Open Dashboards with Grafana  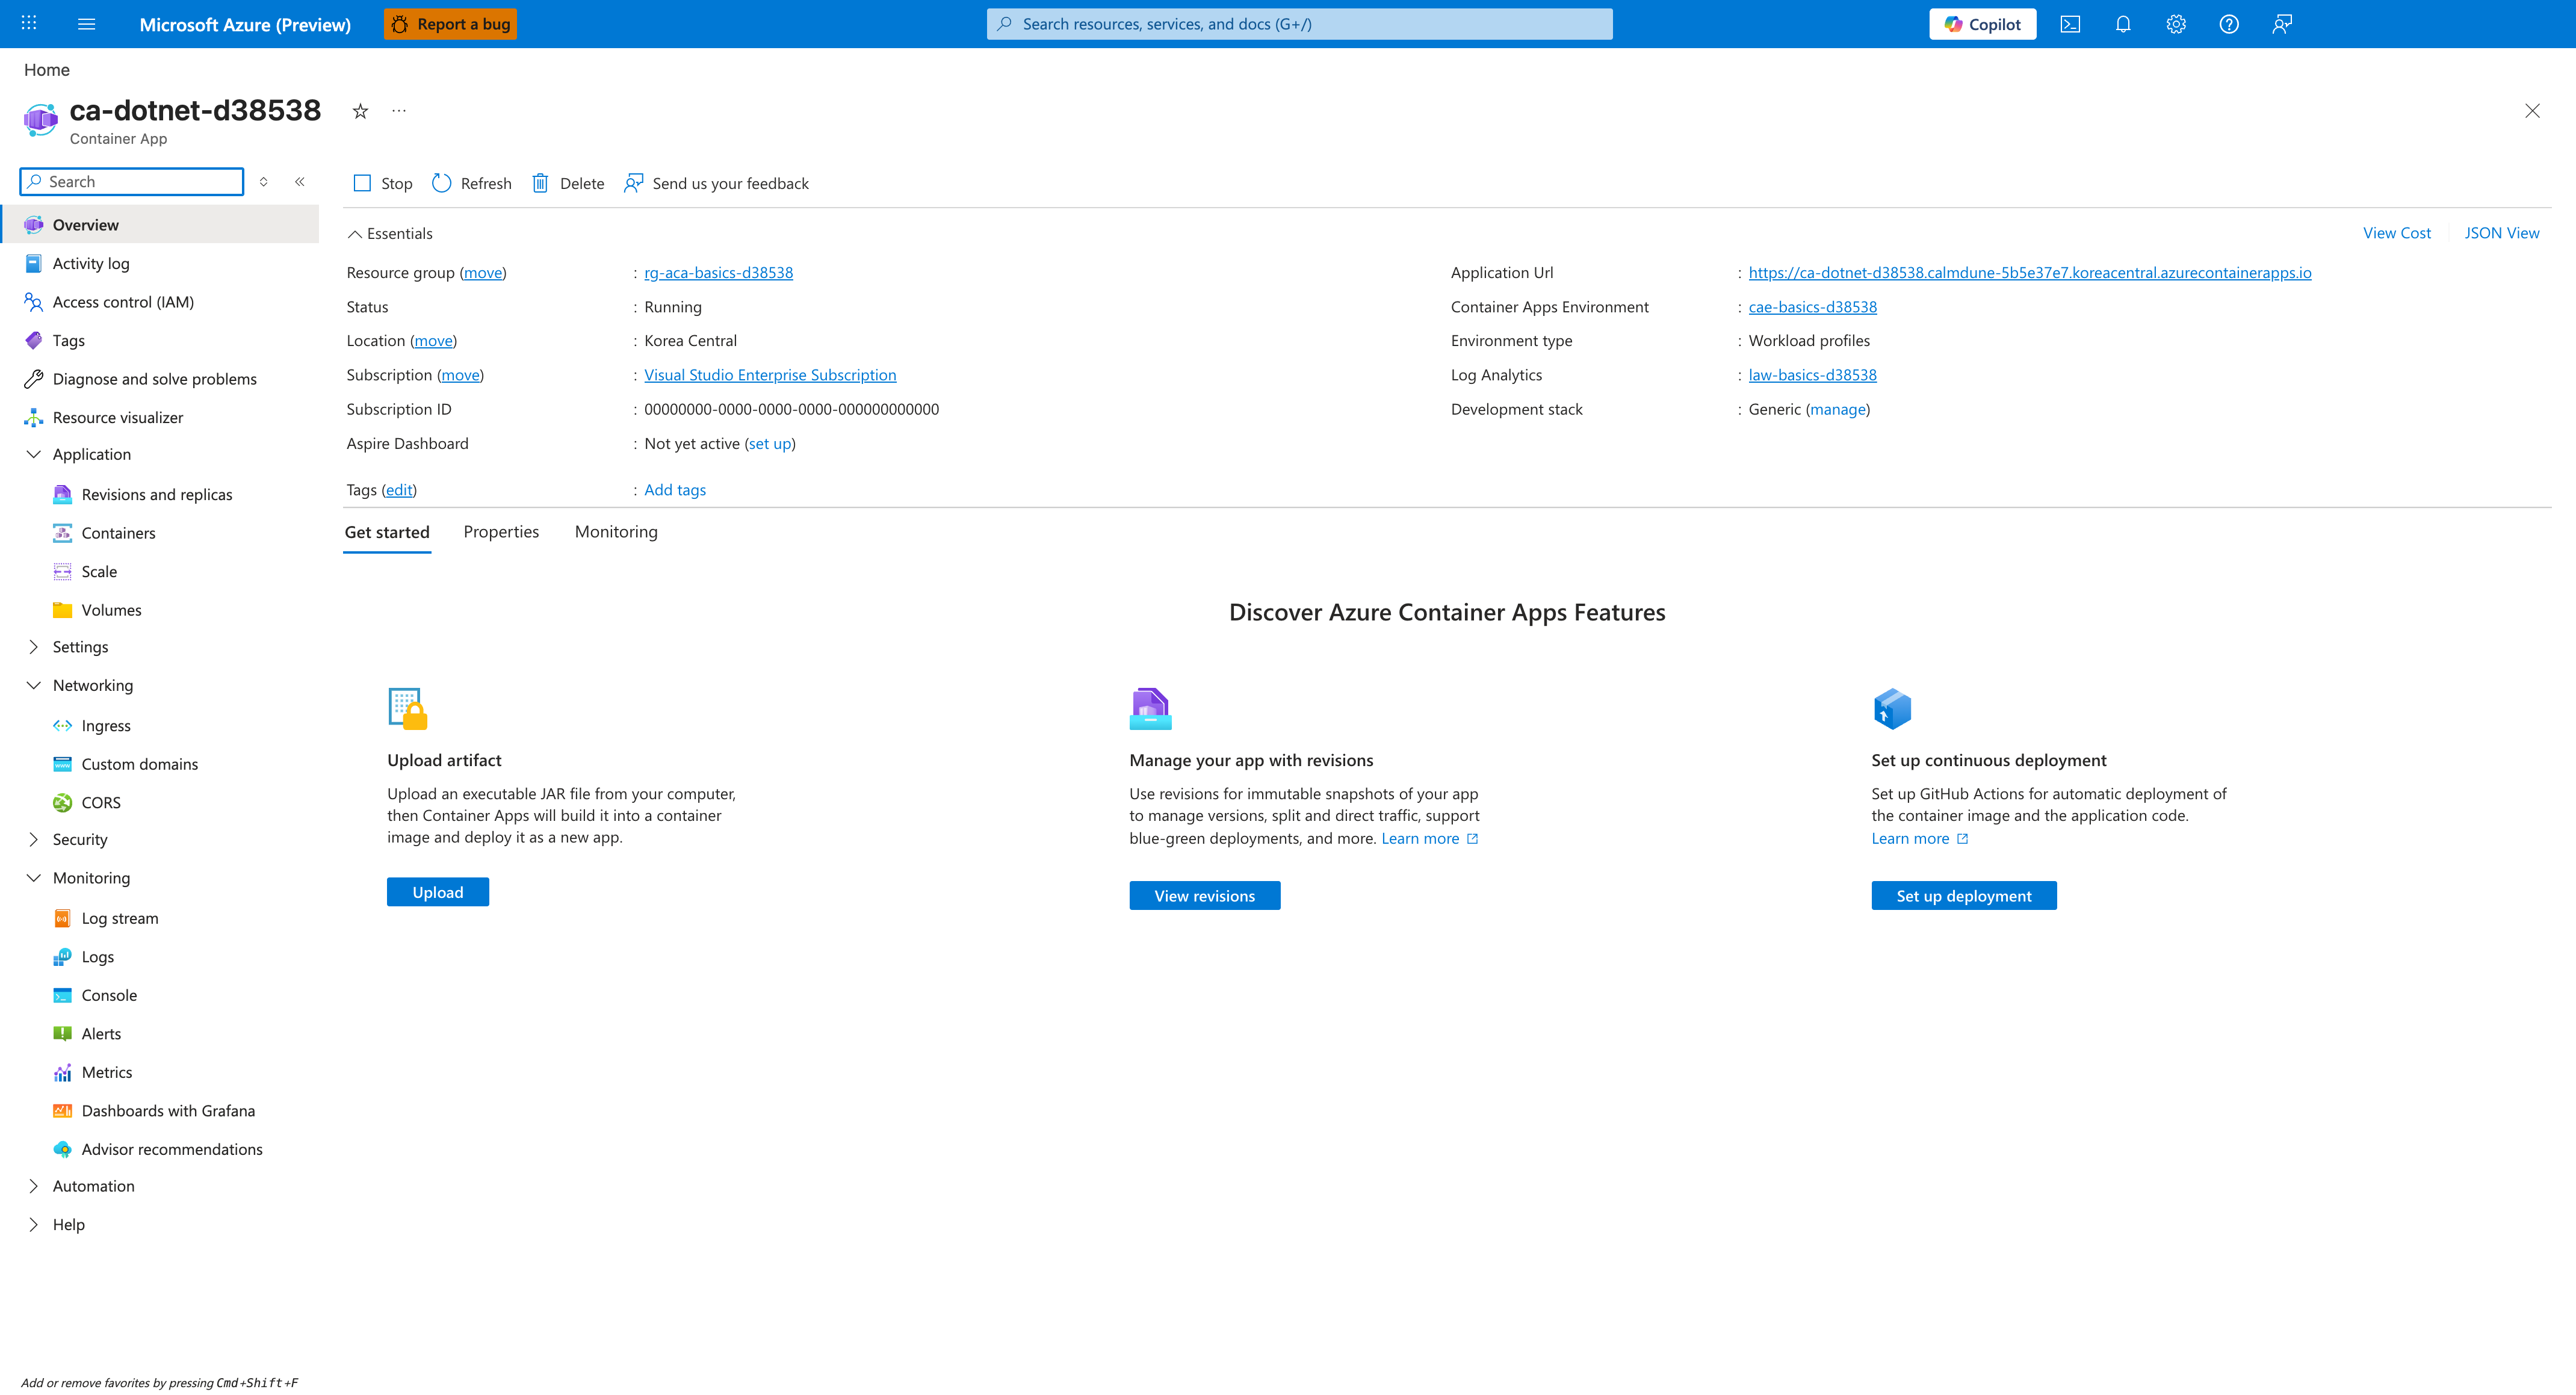coord(168,1110)
